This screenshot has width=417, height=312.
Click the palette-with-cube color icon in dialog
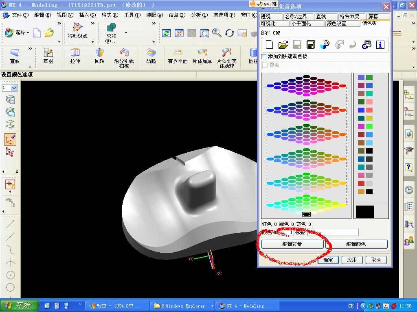[x=325, y=45]
